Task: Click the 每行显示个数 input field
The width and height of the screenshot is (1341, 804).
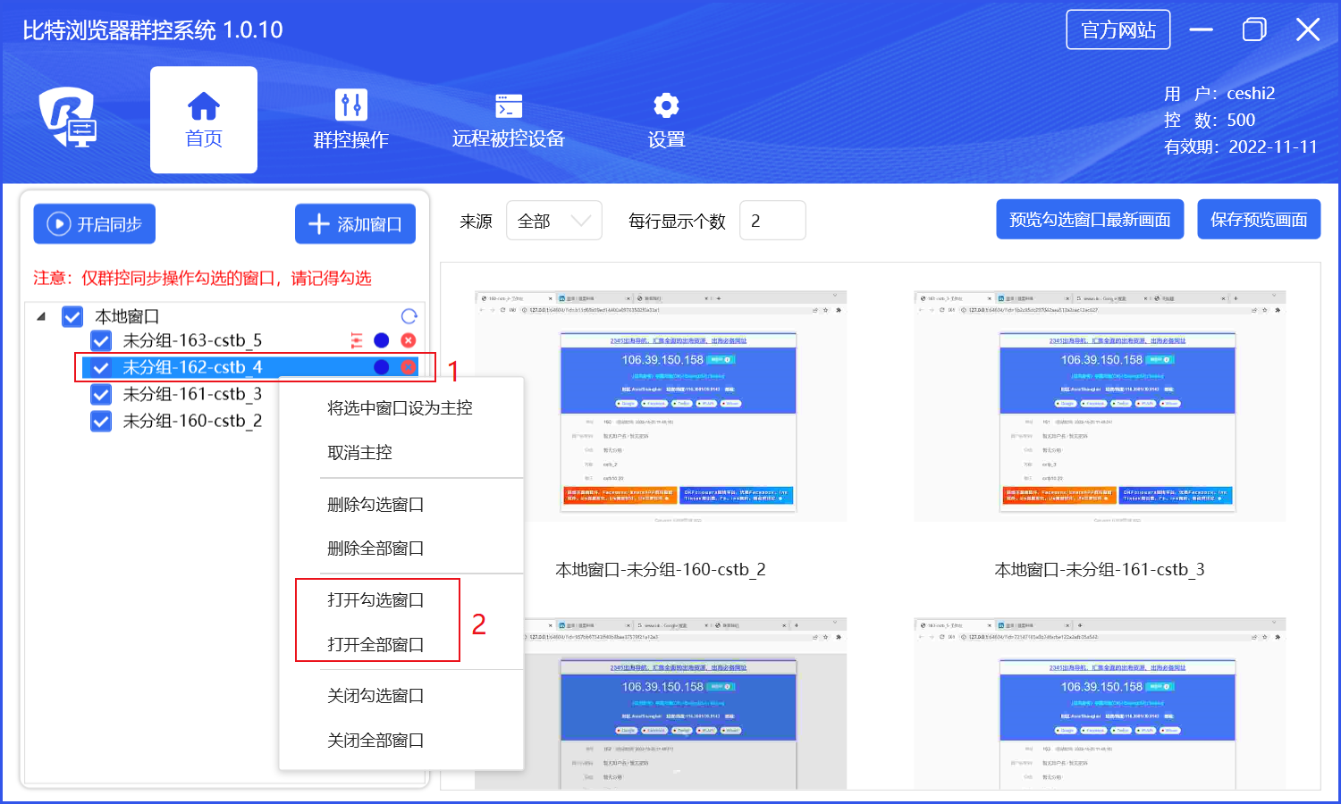Action: [x=772, y=221]
